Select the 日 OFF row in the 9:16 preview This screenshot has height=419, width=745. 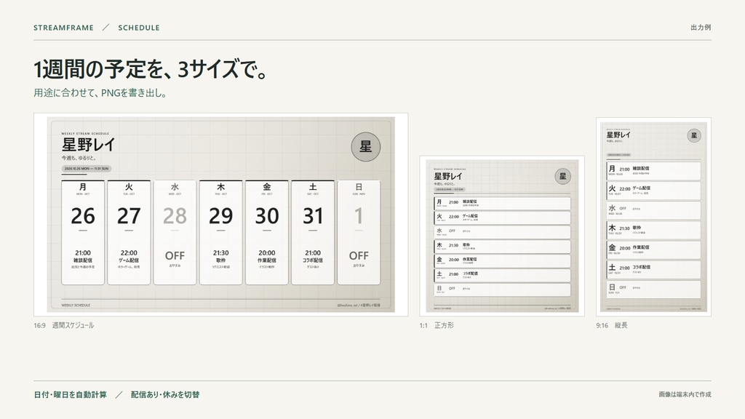tap(653, 290)
